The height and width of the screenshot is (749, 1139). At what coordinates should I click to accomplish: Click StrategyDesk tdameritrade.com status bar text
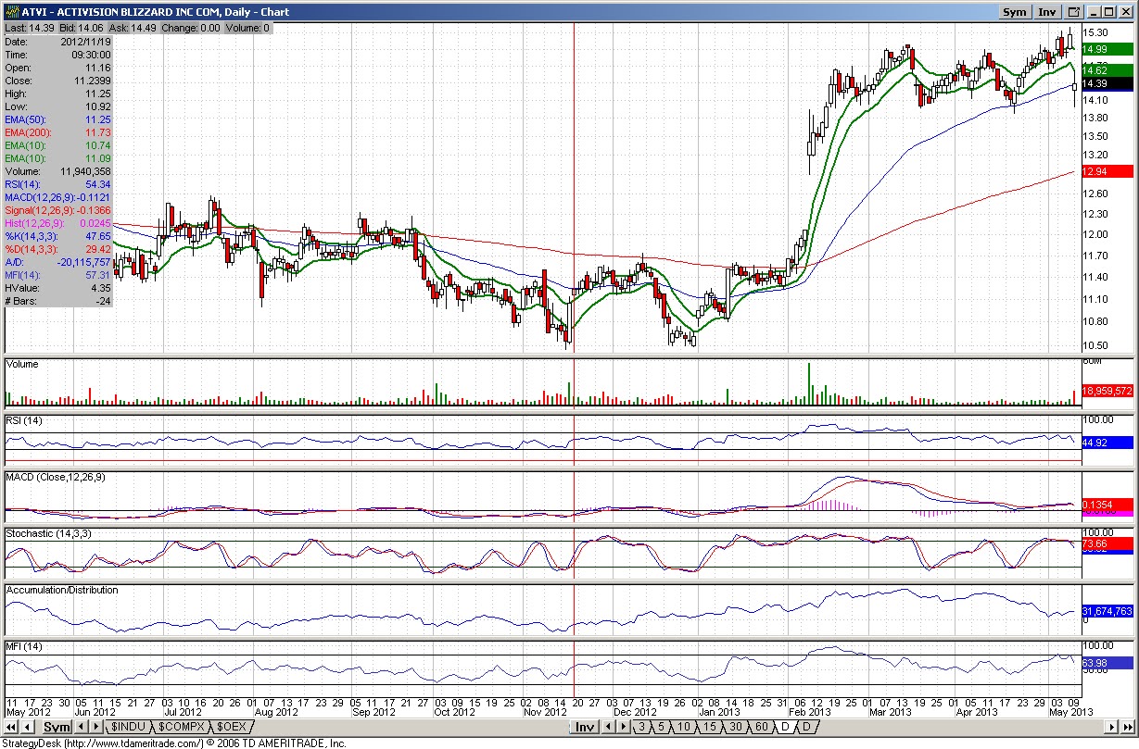pos(173,743)
